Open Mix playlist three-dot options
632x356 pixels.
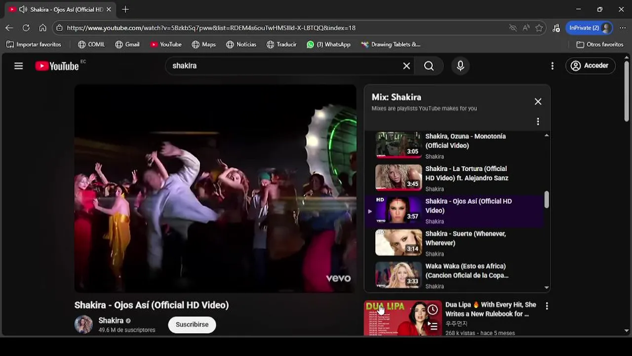538,121
